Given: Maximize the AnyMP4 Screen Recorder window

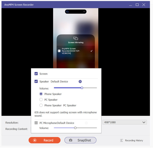Looking at the screenshot, I should 137,5.
